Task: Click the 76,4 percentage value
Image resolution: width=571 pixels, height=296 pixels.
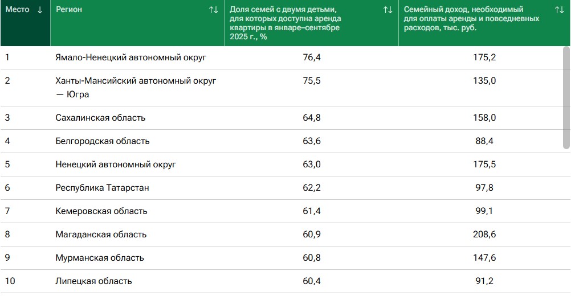Action: pyautogui.click(x=311, y=57)
